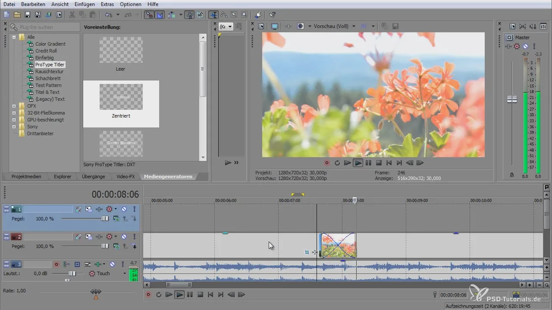Cut the selection using the scissors icon
This screenshot has width=552, height=310.
point(72,15)
